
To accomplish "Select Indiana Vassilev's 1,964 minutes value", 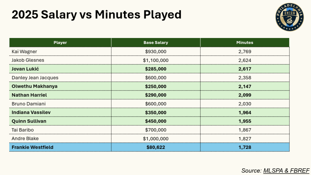I will pos(244,112).
